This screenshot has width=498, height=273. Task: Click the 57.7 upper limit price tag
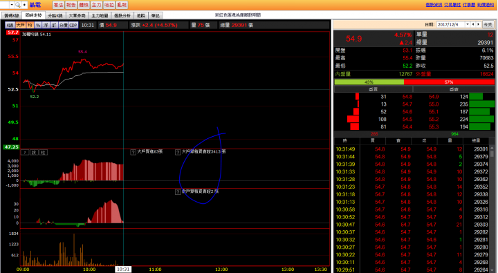click(13, 32)
